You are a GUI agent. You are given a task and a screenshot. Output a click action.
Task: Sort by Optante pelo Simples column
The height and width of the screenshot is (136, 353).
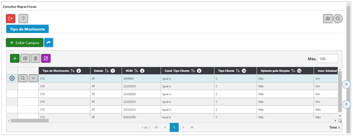click(285, 70)
